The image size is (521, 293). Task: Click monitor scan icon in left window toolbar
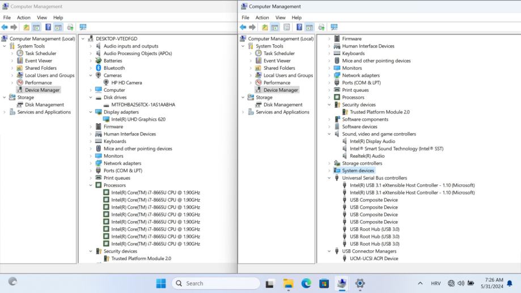[83, 27]
